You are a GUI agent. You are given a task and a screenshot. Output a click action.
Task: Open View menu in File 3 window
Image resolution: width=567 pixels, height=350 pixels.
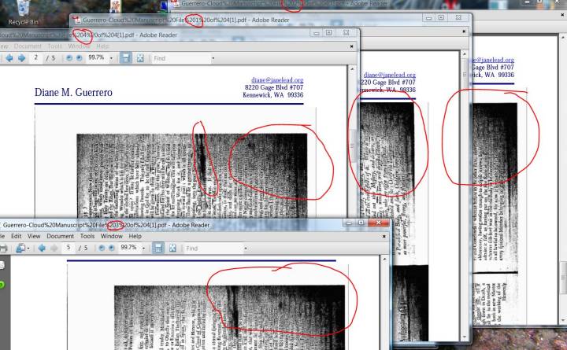pyautogui.click(x=34, y=236)
